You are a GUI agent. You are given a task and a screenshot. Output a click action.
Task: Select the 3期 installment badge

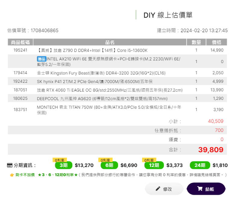[x=64, y=165]
